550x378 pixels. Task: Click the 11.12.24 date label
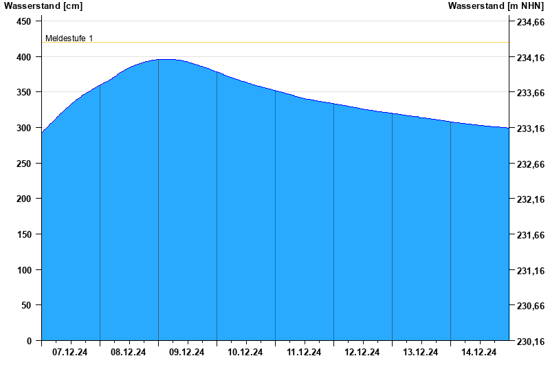click(x=304, y=352)
